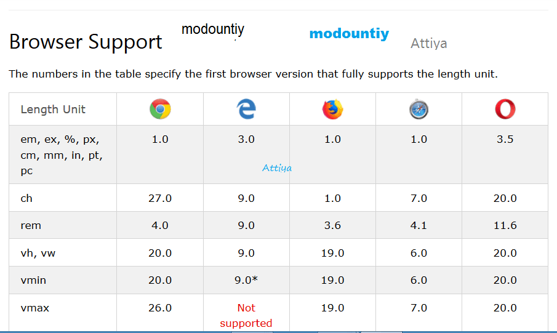Select the rem row label
Viewport: 557px width, 333px height.
coord(31,225)
